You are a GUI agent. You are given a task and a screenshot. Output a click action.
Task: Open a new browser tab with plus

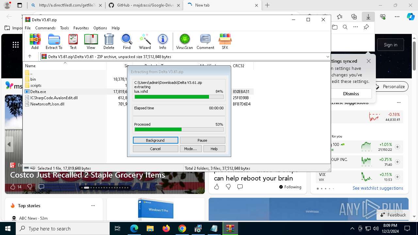[x=267, y=5]
